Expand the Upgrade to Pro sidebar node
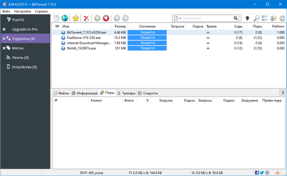The width and height of the screenshot is (287, 176). pyautogui.click(x=4, y=29)
